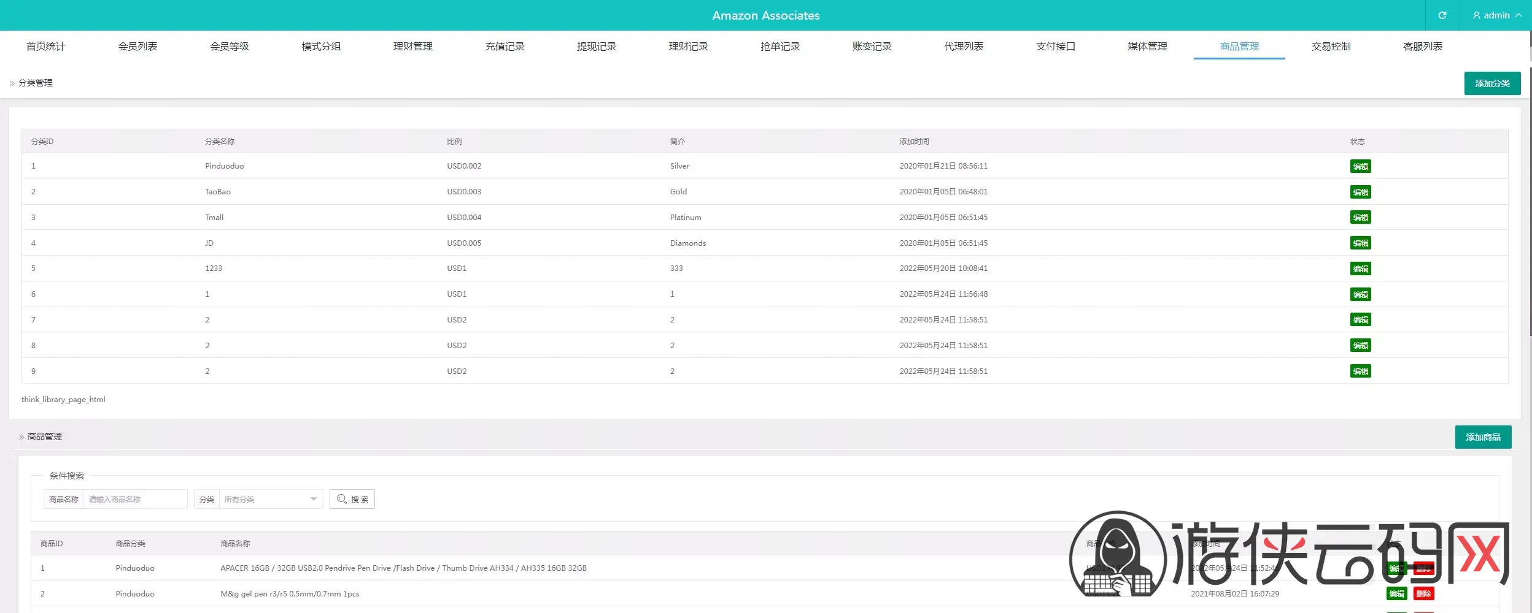Click the Platinum description cell
Screen dimensions: 1532x613
(x=686, y=218)
